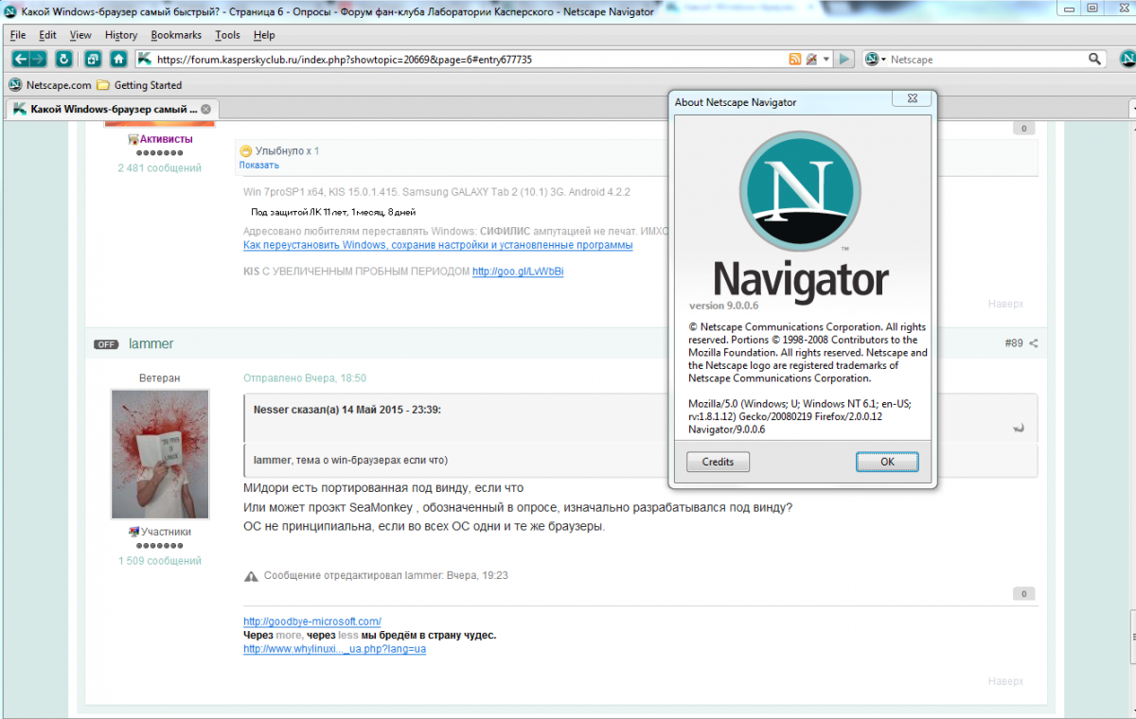Click the green Go arrow button
Image resolution: width=1136 pixels, height=719 pixels.
(x=844, y=59)
